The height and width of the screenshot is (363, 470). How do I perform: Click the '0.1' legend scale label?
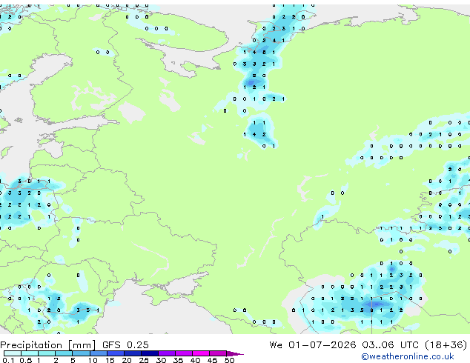point(8,360)
